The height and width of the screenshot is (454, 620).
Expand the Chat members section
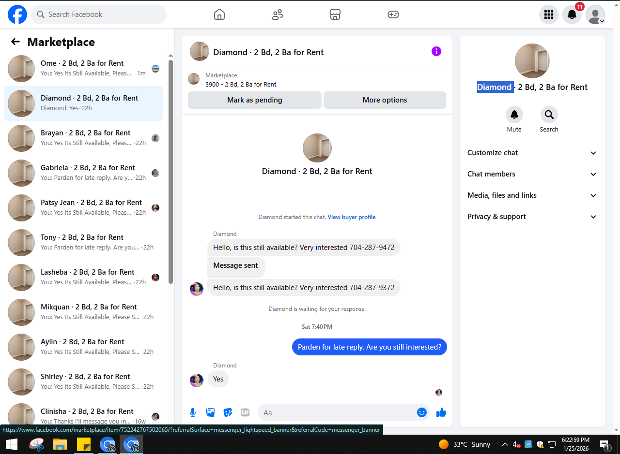click(532, 174)
